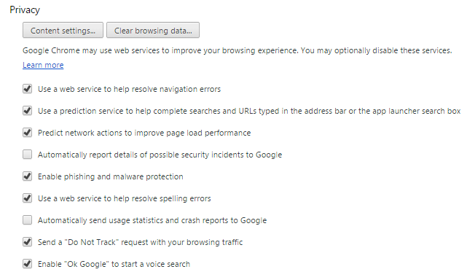Click the 'Do Not Track' request label text
The image size is (467, 280).
click(x=141, y=242)
